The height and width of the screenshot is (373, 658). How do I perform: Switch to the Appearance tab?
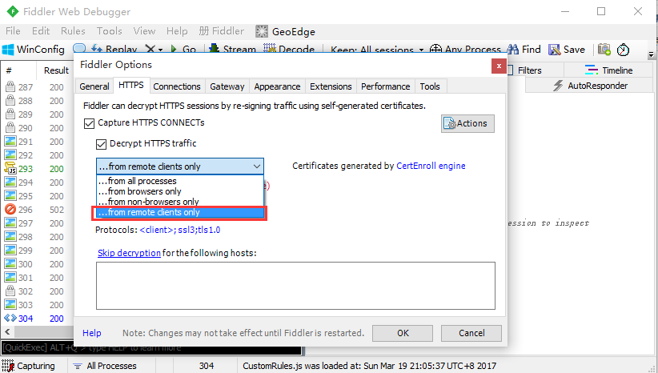[277, 86]
